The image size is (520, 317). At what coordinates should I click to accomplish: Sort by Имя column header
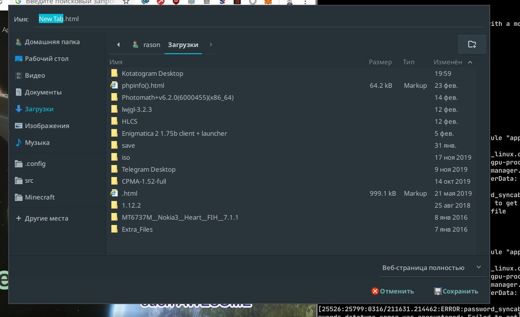click(116, 62)
